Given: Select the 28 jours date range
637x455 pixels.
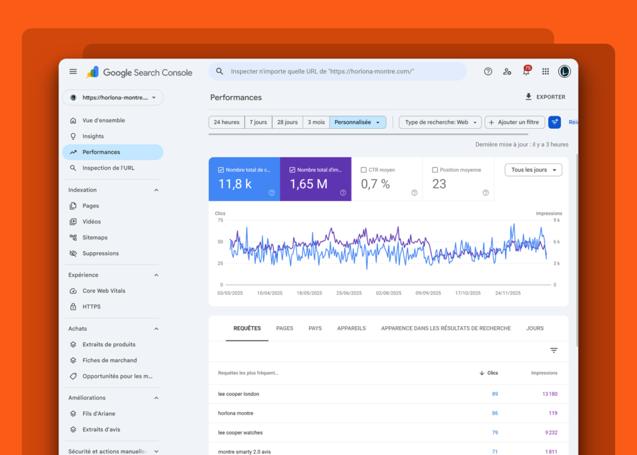Looking at the screenshot, I should coord(287,123).
